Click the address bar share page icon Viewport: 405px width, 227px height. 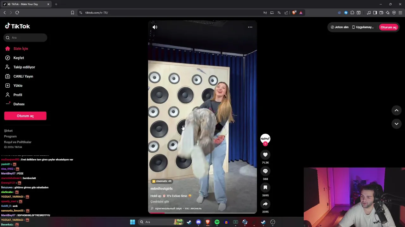pos(286,13)
